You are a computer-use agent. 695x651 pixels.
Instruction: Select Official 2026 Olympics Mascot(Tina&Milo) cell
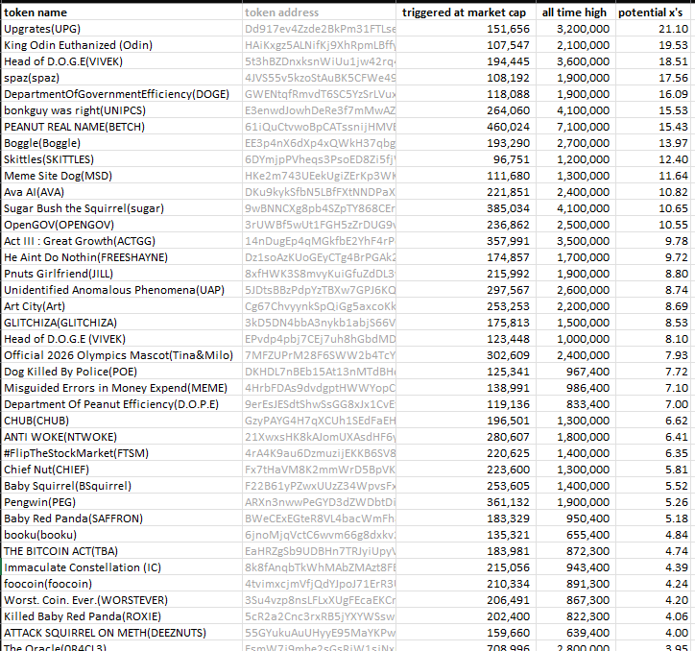[x=122, y=355]
